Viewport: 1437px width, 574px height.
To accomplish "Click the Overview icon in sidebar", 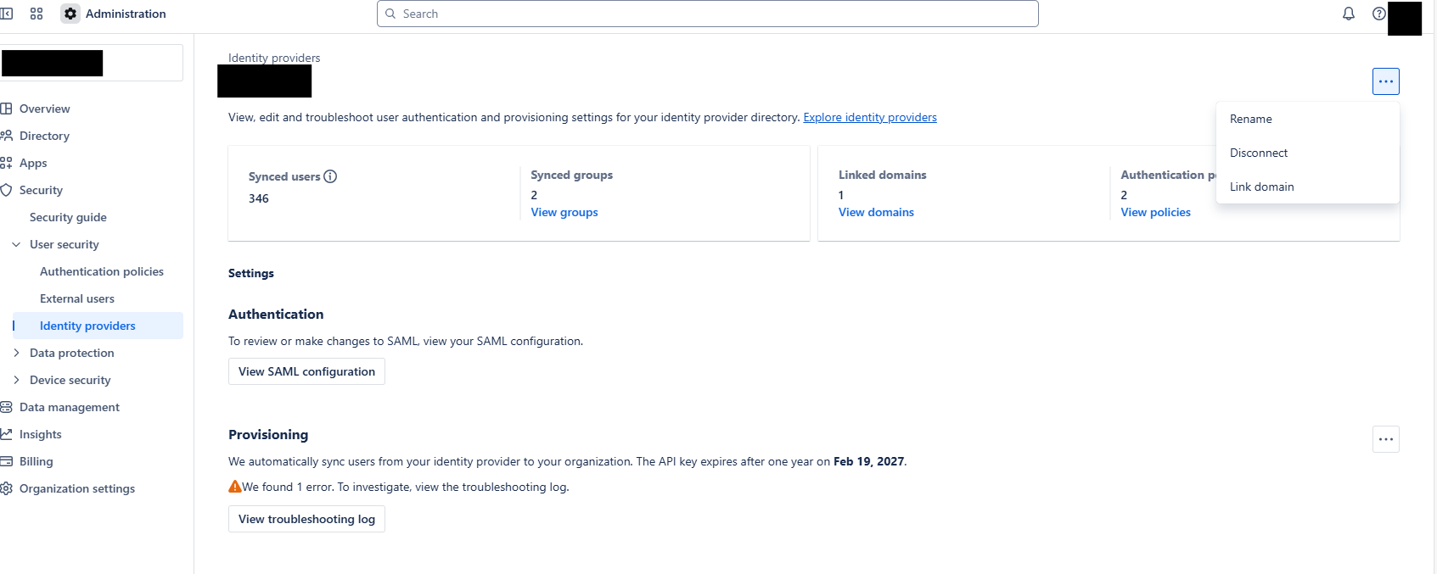I will coord(6,109).
